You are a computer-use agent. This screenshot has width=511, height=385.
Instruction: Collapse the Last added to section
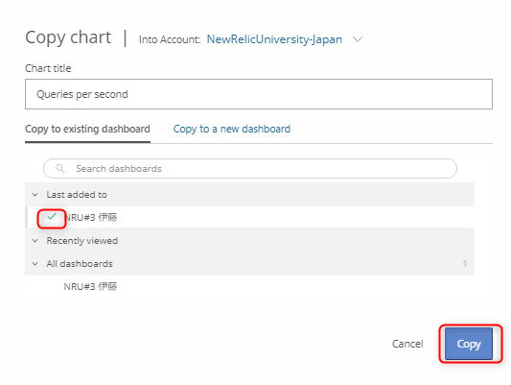tap(35, 195)
